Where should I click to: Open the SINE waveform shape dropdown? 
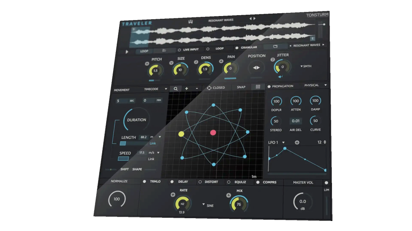click(204, 205)
